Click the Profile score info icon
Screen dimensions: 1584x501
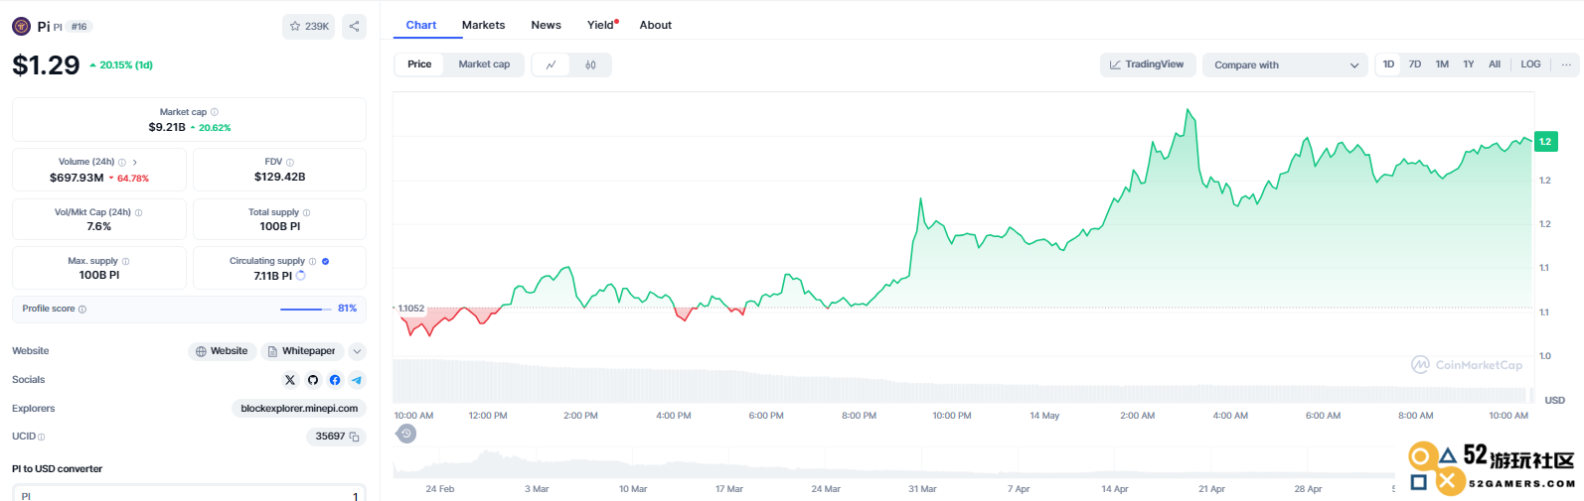(82, 310)
